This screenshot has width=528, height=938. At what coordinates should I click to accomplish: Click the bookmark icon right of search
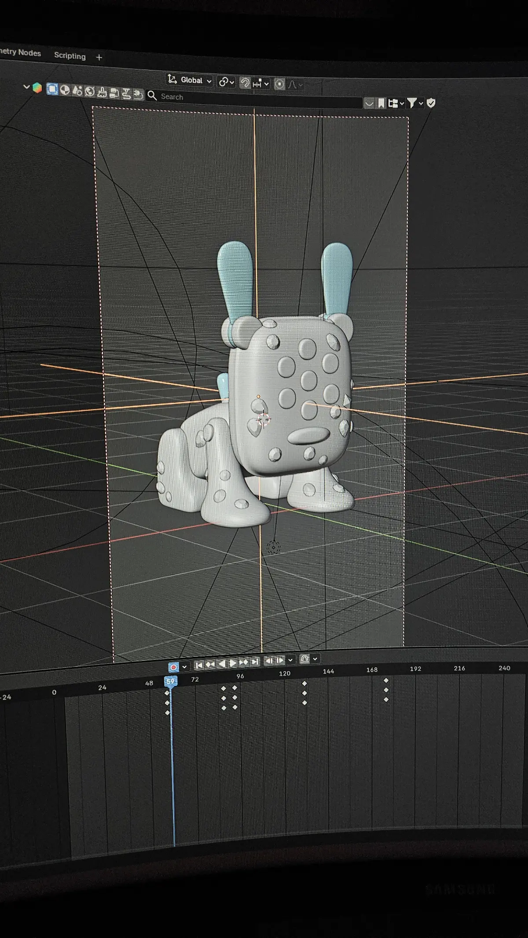click(381, 103)
